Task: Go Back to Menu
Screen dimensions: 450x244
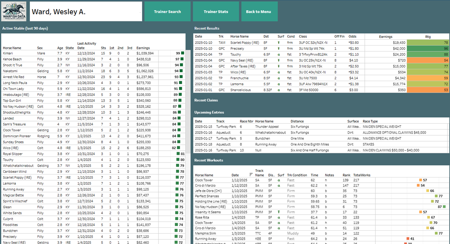Action: tap(259, 12)
